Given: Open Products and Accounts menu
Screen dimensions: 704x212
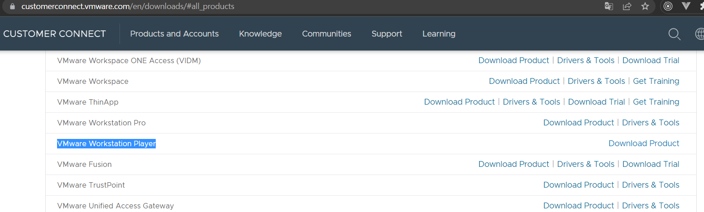Looking at the screenshot, I should click(174, 34).
